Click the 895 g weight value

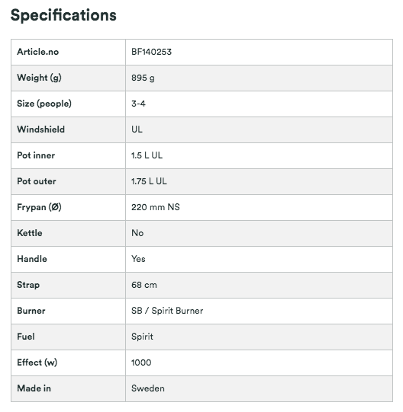pyautogui.click(x=143, y=78)
